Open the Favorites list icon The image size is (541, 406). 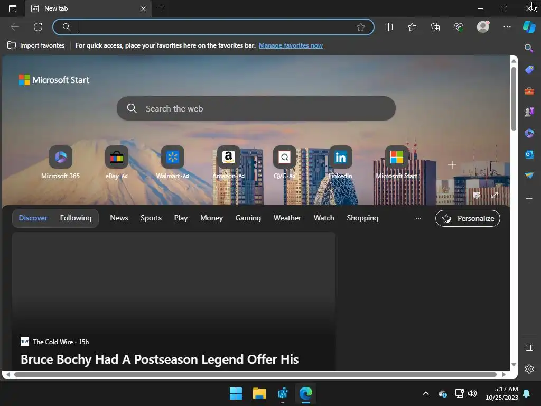coord(412,27)
